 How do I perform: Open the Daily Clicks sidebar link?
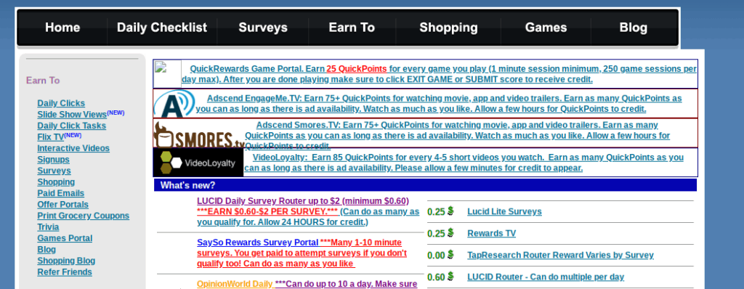[61, 103]
